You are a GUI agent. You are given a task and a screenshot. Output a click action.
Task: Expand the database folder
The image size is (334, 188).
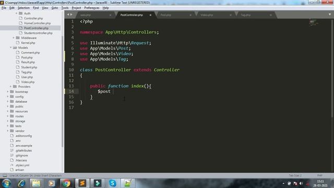click(8, 101)
